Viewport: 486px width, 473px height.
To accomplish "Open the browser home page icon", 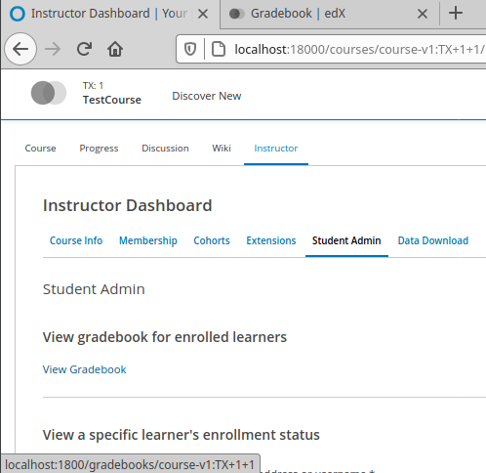I will point(115,49).
